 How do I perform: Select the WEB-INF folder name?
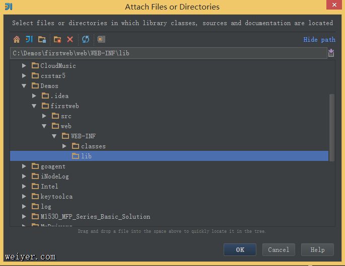[83, 136]
